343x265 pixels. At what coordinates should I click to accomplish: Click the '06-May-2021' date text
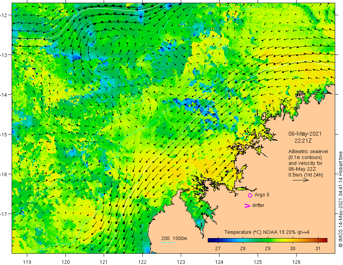305,134
